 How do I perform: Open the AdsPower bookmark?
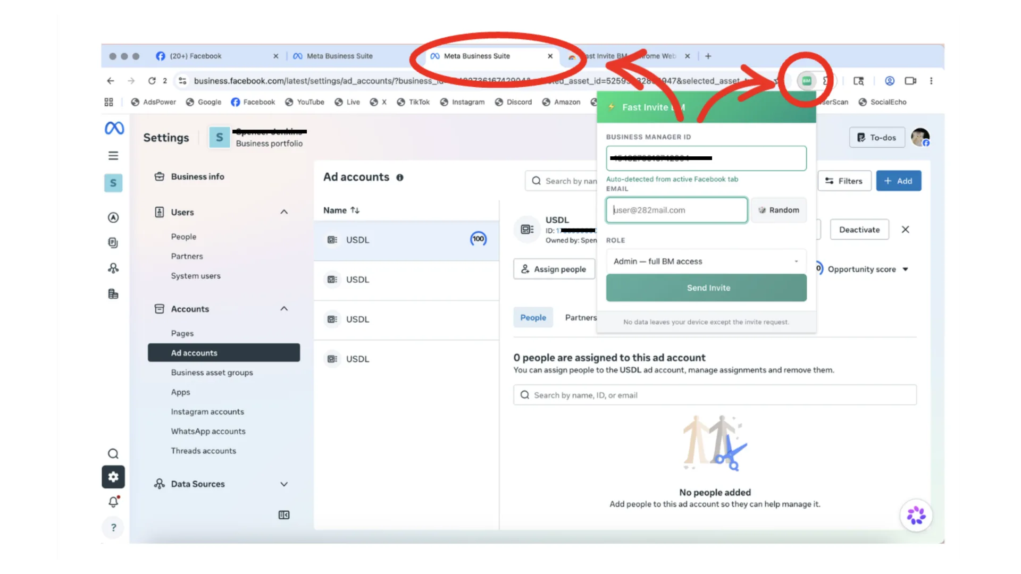coord(153,102)
